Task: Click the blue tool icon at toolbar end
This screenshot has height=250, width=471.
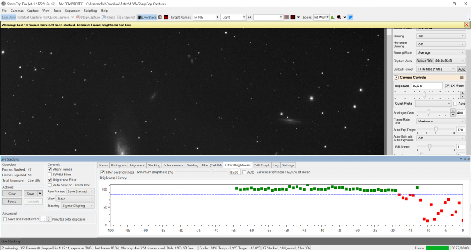Action: tap(350, 18)
